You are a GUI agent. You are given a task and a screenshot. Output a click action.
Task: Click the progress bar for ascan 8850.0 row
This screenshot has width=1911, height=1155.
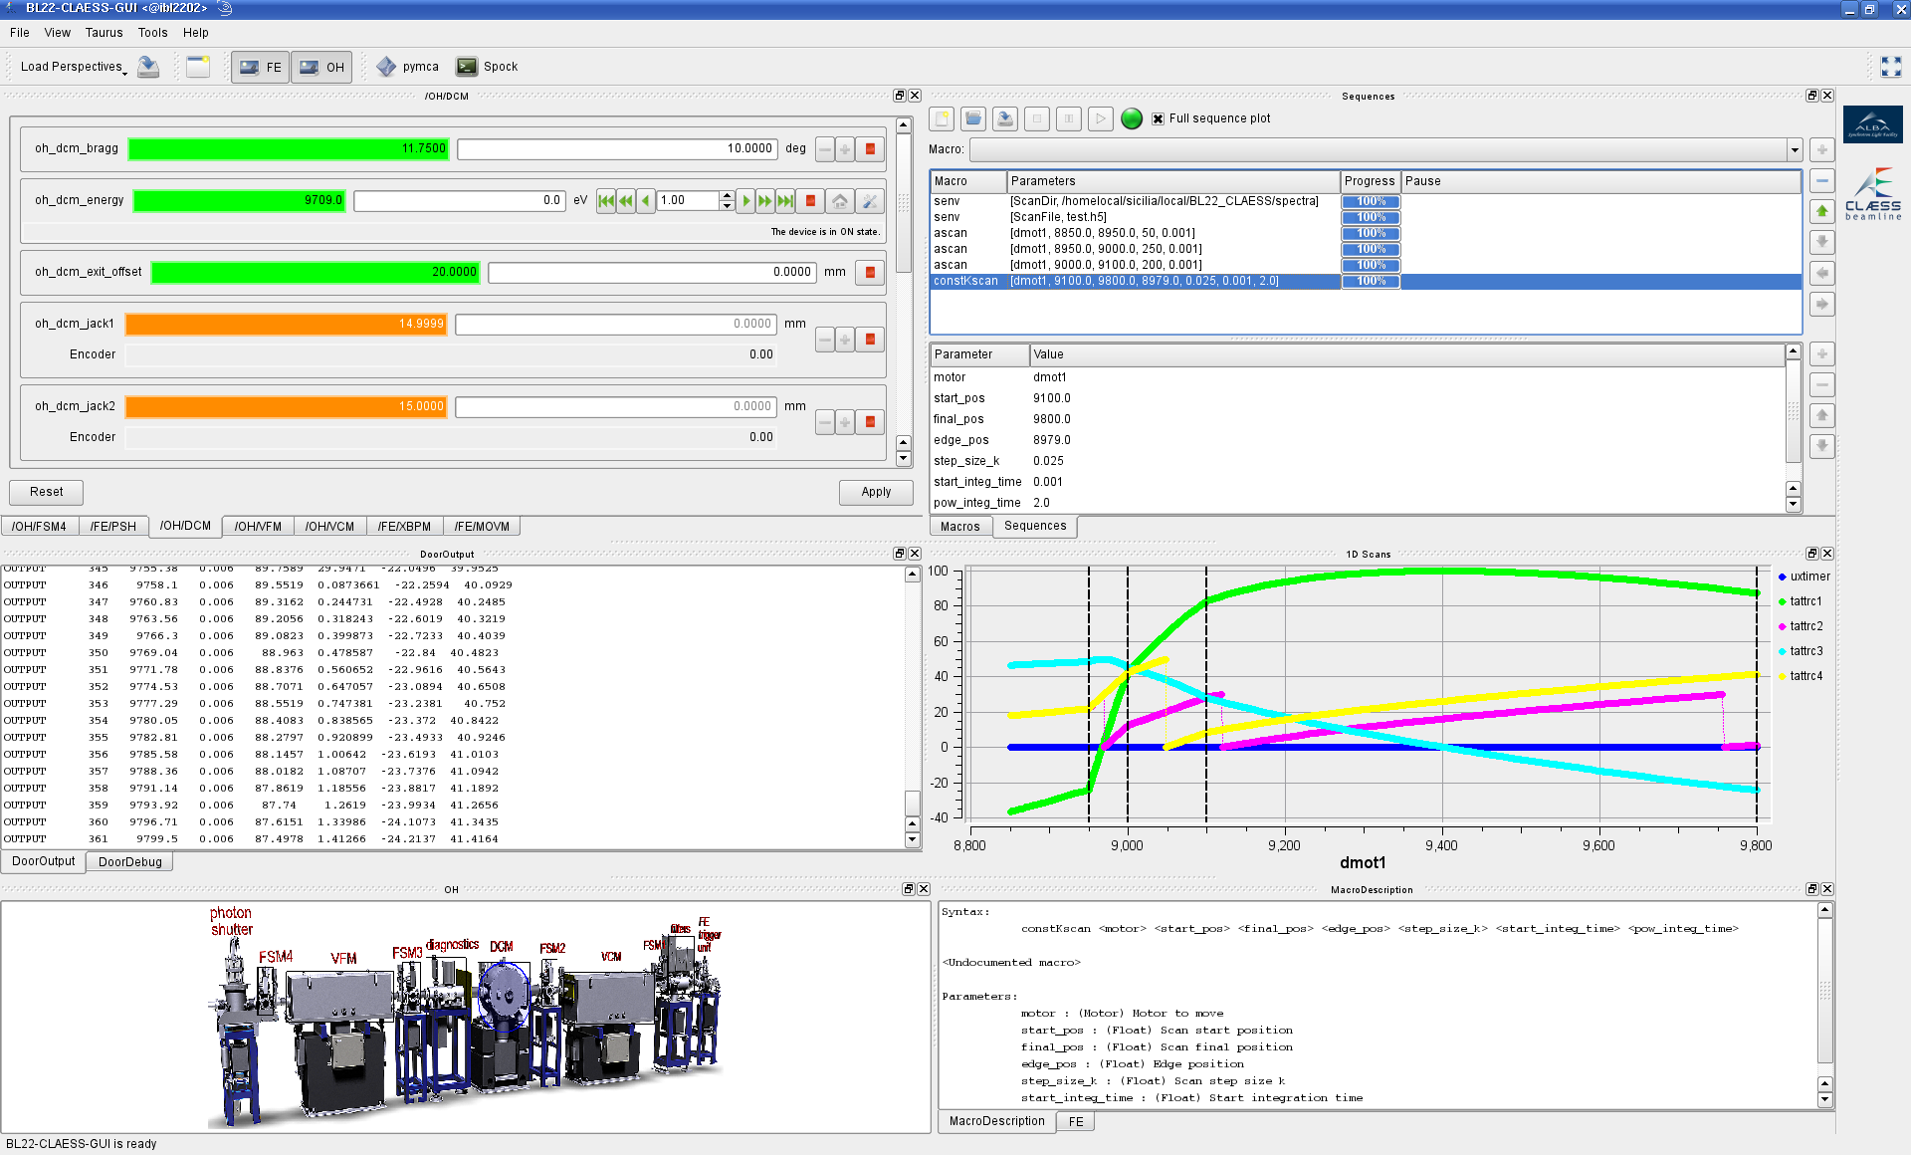coord(1371,233)
